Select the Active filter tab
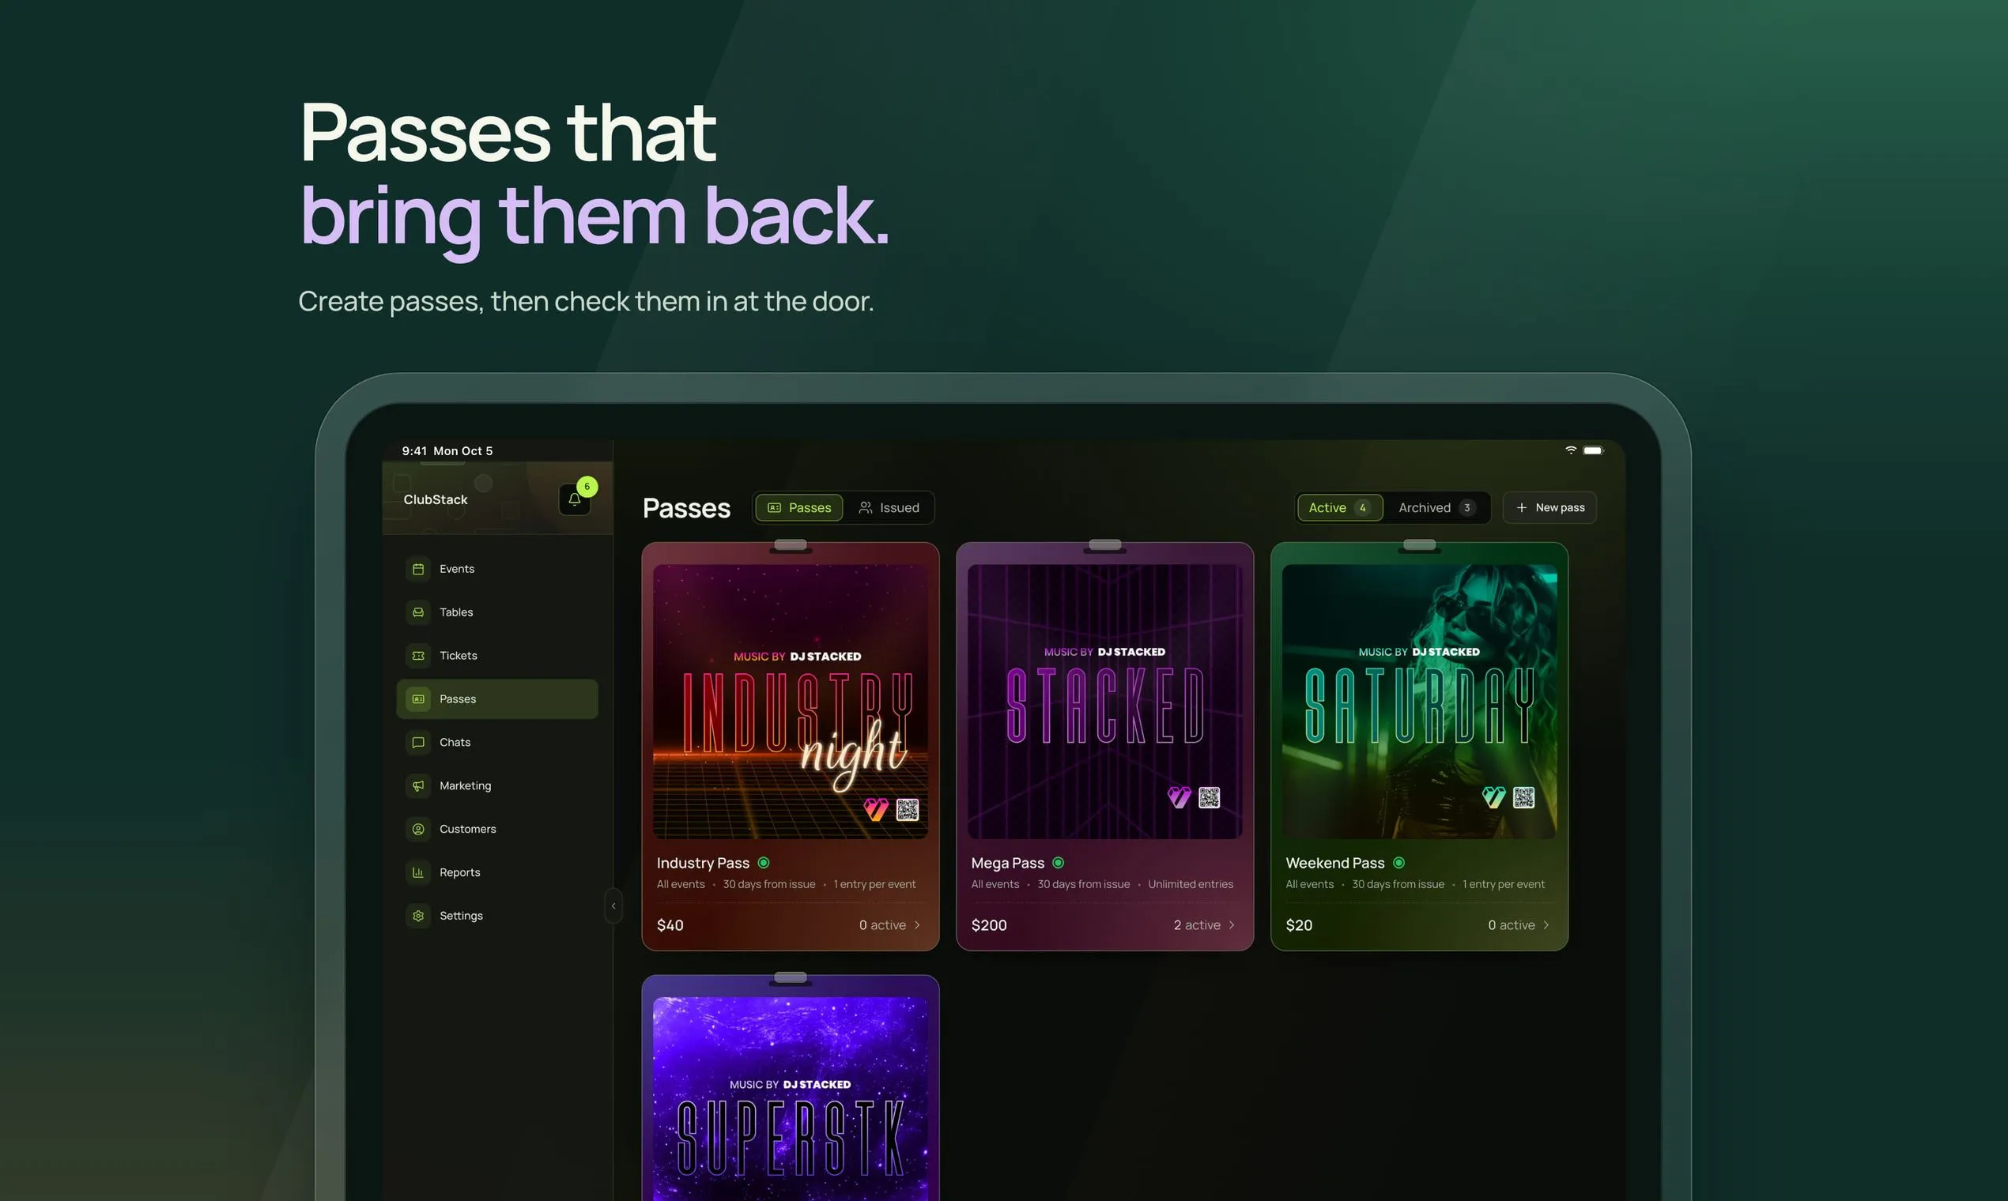Screen dimensions: 2008x1201 coord(1340,507)
